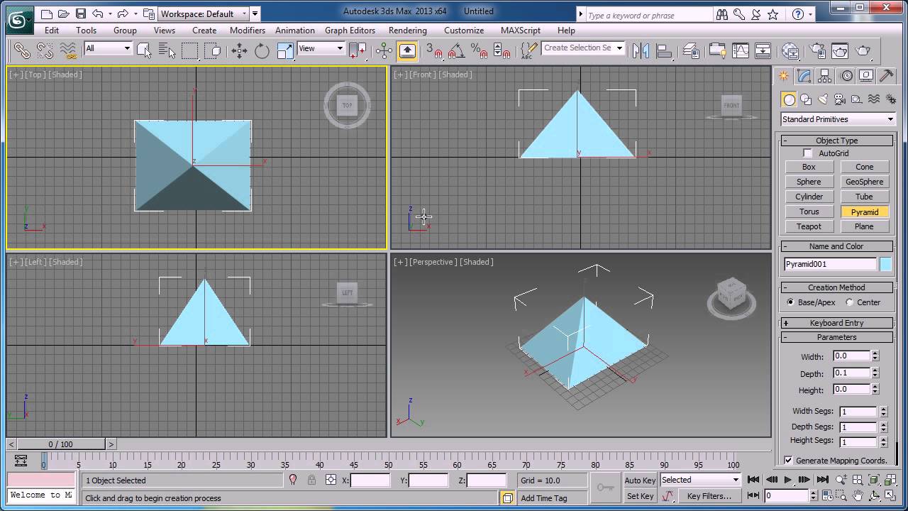This screenshot has height=511, width=908.
Task: Choose the Rectangular Selection Region tool
Action: coord(189,50)
